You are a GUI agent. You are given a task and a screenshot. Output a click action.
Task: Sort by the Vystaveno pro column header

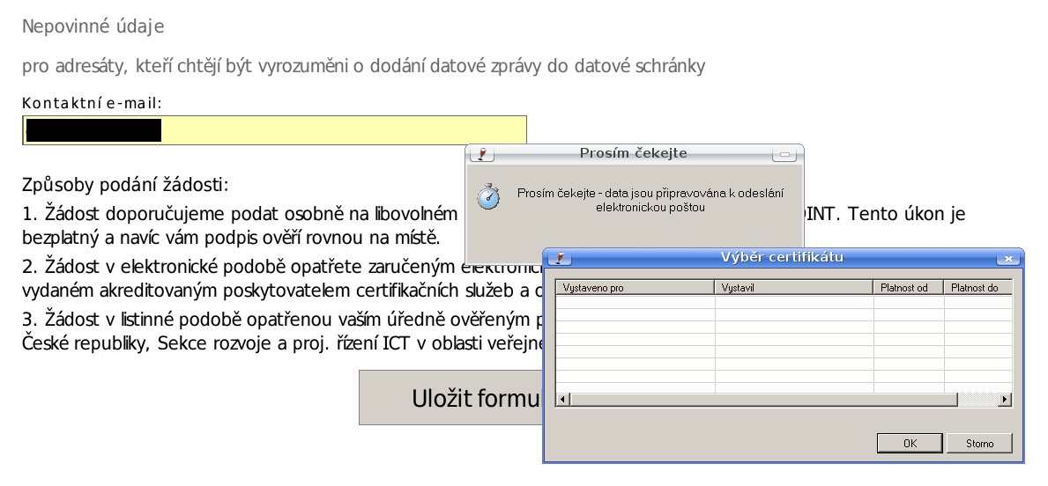634,288
